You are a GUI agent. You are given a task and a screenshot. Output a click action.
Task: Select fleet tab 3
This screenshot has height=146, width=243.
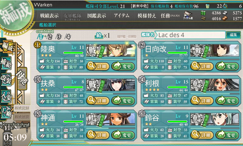point(59,37)
